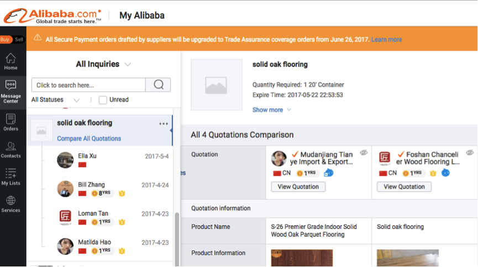Viewport: 478px width, 267px height.
Task: Click the warning triangle icon in banner
Action: coord(38,38)
